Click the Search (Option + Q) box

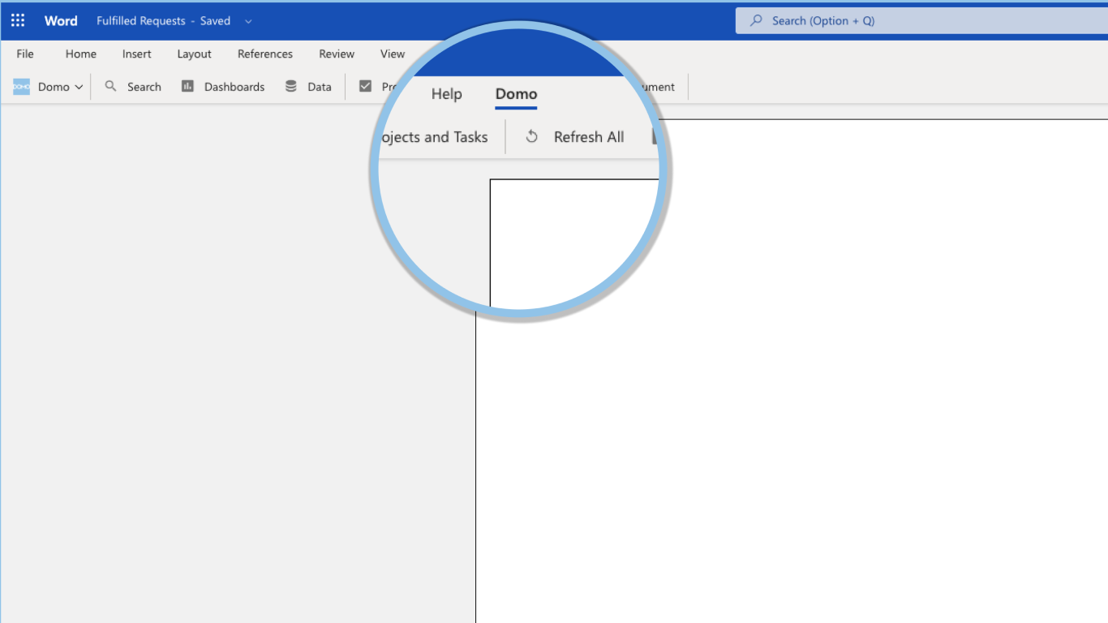921,21
